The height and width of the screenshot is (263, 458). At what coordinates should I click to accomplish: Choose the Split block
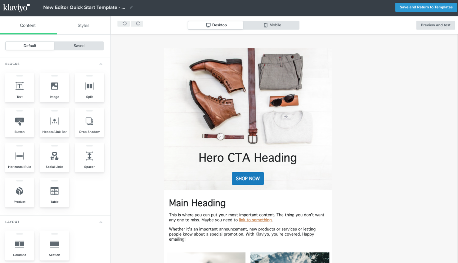pos(89,87)
